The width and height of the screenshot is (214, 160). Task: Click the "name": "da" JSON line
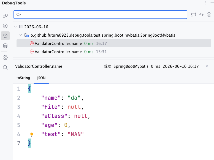(62, 98)
